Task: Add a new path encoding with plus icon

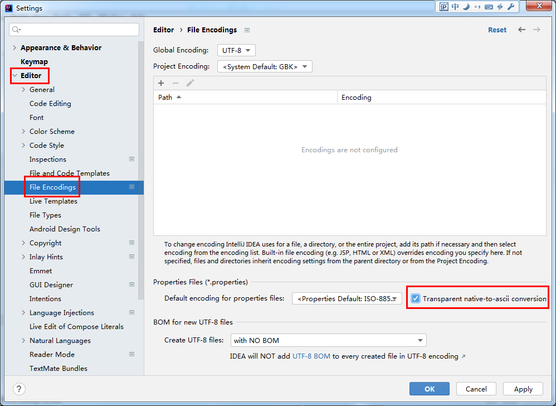Action: pos(161,83)
